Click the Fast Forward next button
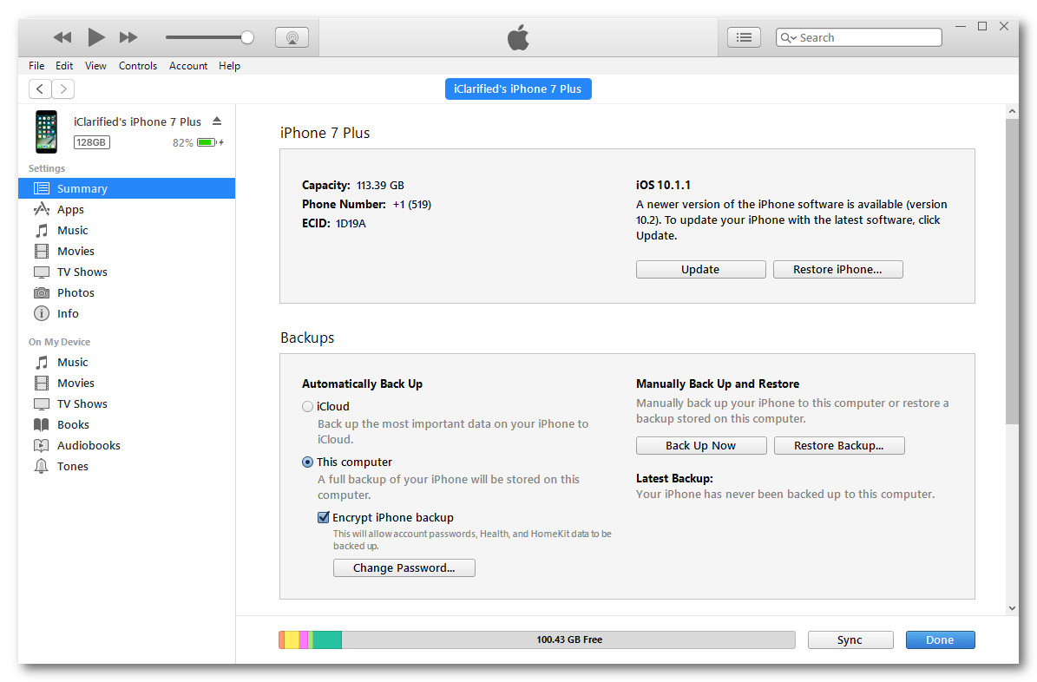This screenshot has height=682, width=1037. click(128, 37)
